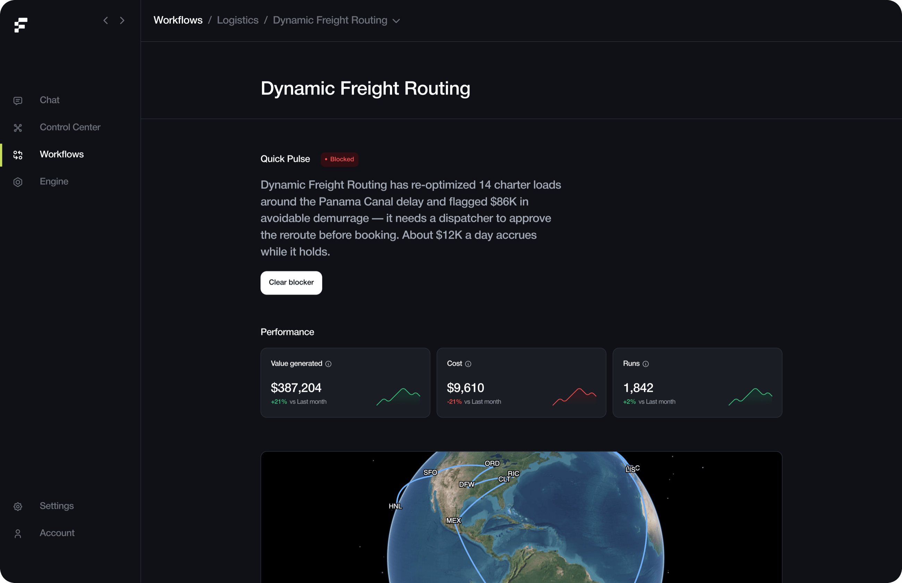Click the +21% change indicator
Viewport: 902px width, 583px height.
(x=279, y=402)
